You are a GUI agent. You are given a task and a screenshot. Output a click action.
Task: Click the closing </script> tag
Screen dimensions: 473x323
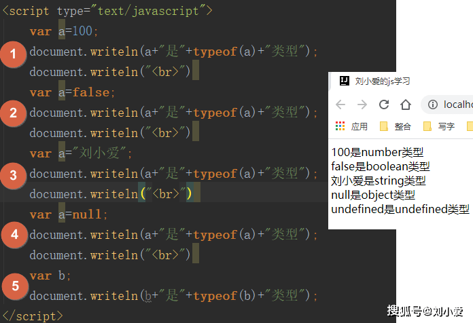pyautogui.click(x=33, y=316)
